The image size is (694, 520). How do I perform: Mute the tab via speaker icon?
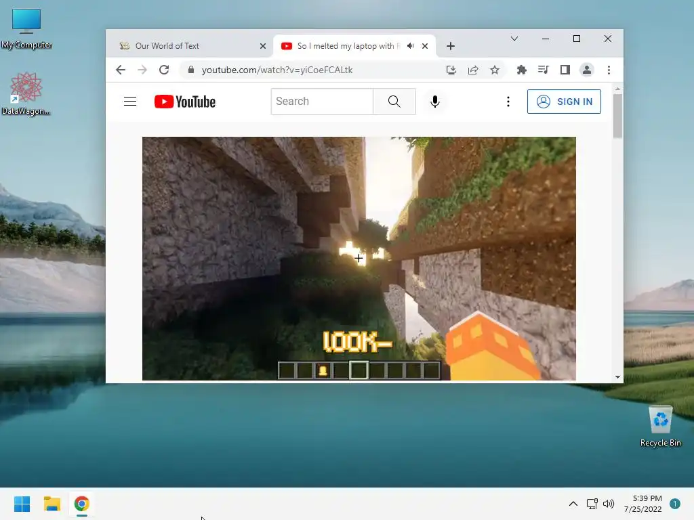411,46
